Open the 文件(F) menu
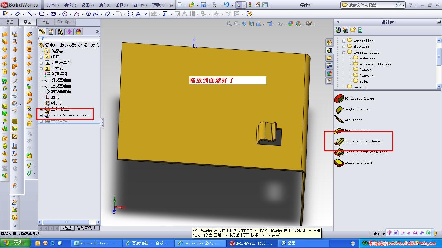This screenshot has width=442, height=248. pyautogui.click(x=52, y=5)
